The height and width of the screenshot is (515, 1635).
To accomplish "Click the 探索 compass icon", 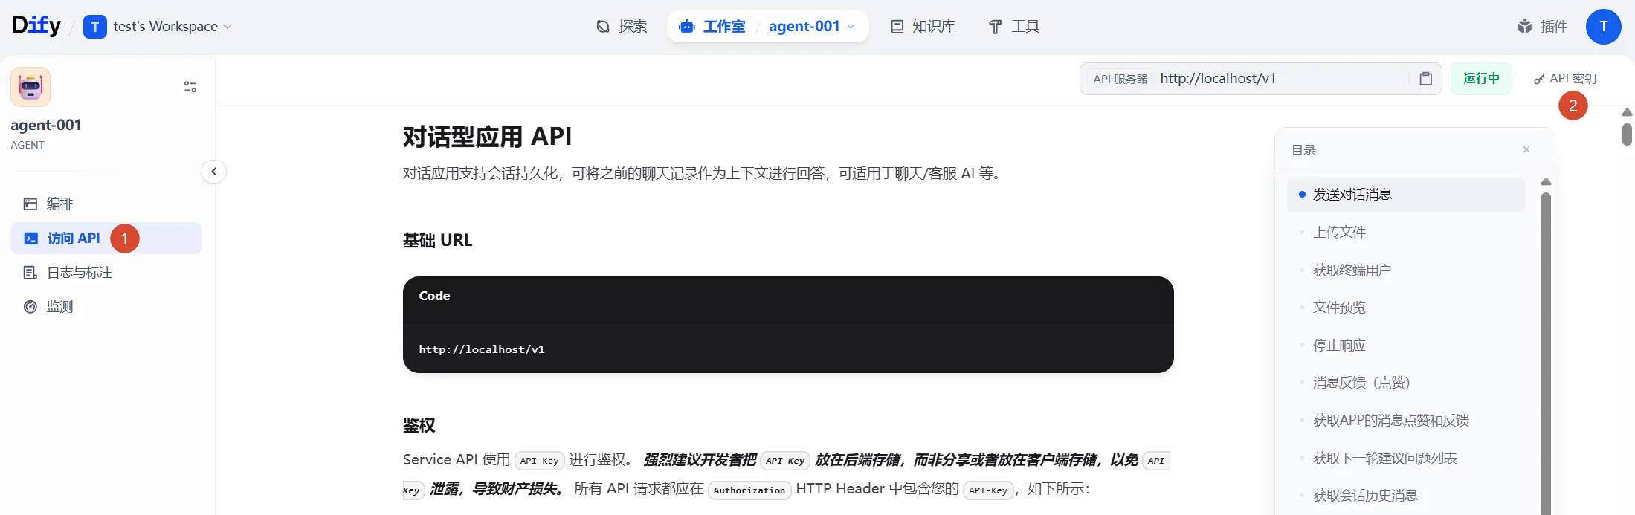I will pyautogui.click(x=603, y=27).
